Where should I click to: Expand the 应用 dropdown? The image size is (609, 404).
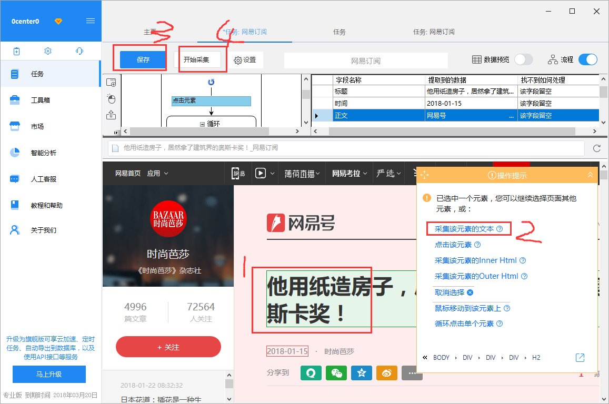click(158, 174)
